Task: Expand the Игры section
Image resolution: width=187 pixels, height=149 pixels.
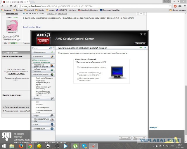Action: click(x=43, y=116)
